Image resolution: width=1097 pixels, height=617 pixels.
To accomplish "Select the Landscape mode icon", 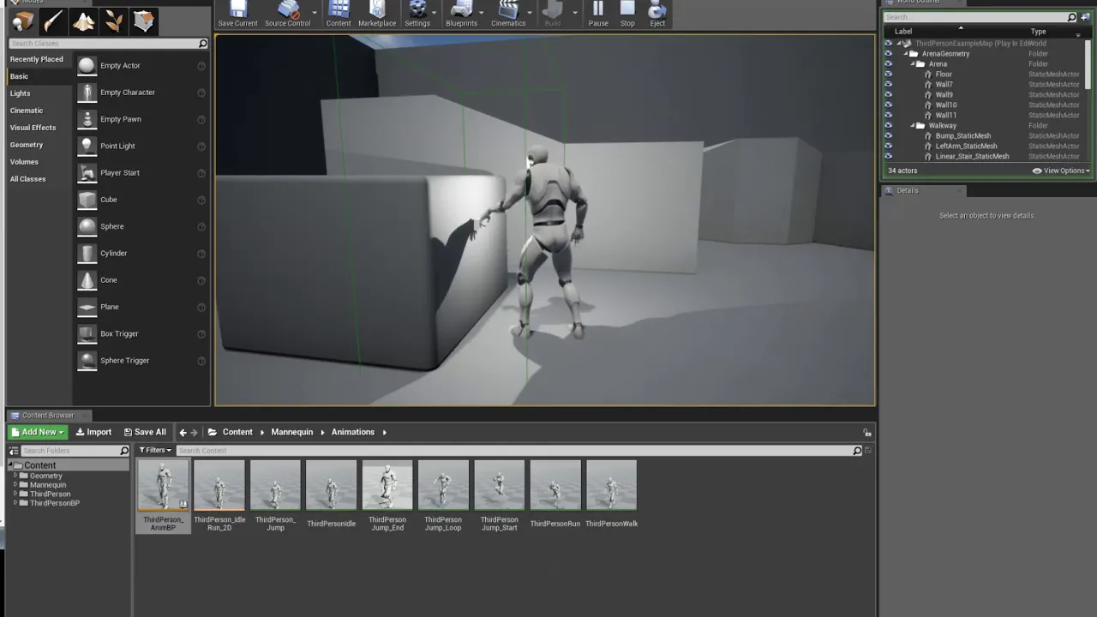I will pos(83,21).
